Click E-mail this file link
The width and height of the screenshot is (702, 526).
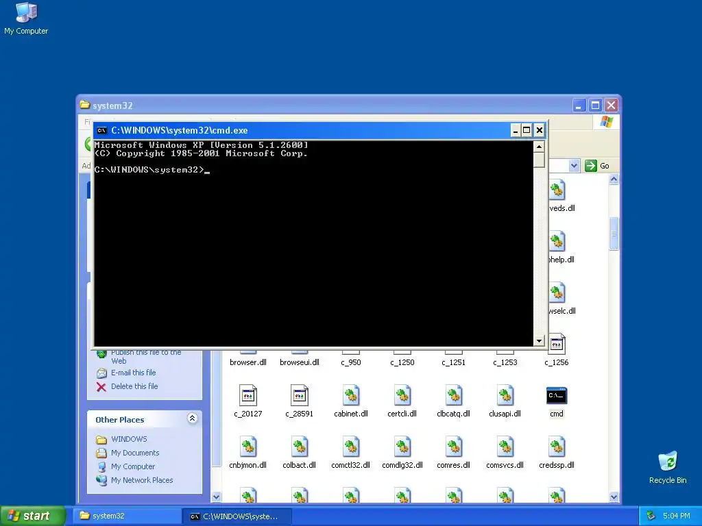[134, 373]
